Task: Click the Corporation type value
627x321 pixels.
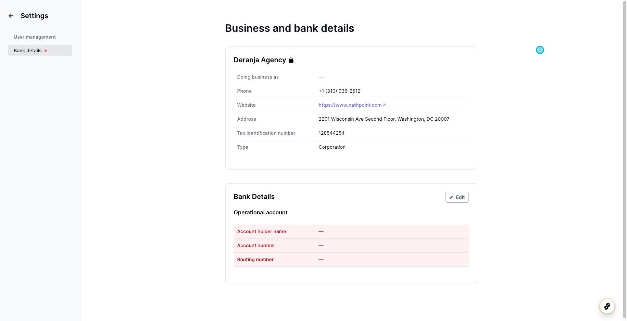Action: (332, 147)
